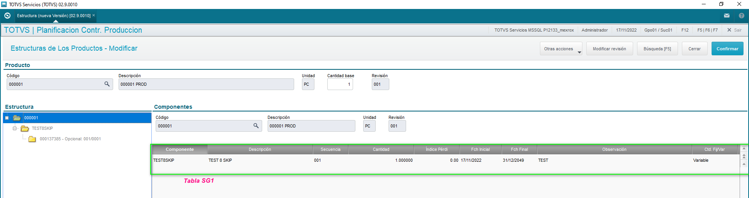Click TOTVS Servicios MSSQL P12133_mexrox label
The width and height of the screenshot is (749, 198).
click(534, 30)
